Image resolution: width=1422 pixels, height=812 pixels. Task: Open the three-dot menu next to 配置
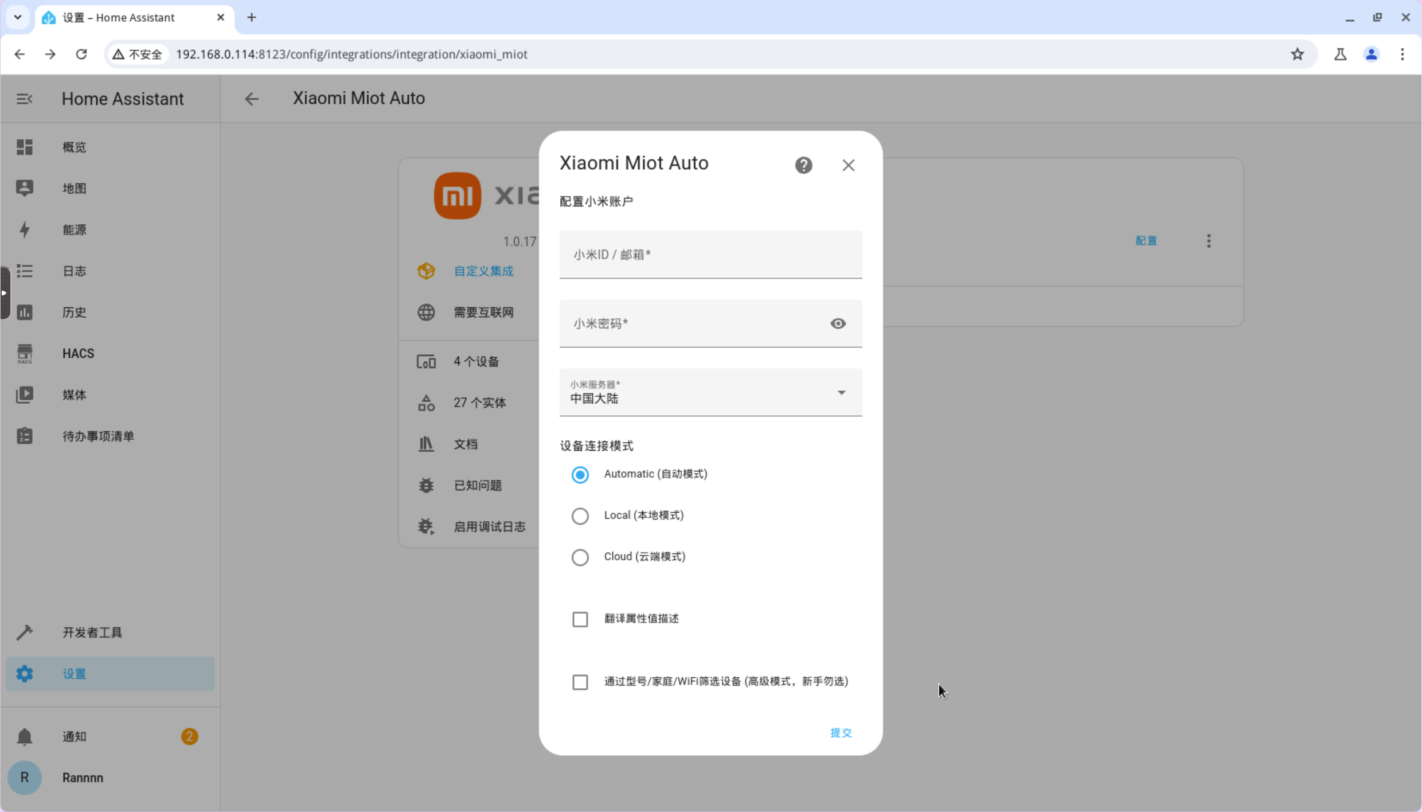click(1209, 241)
